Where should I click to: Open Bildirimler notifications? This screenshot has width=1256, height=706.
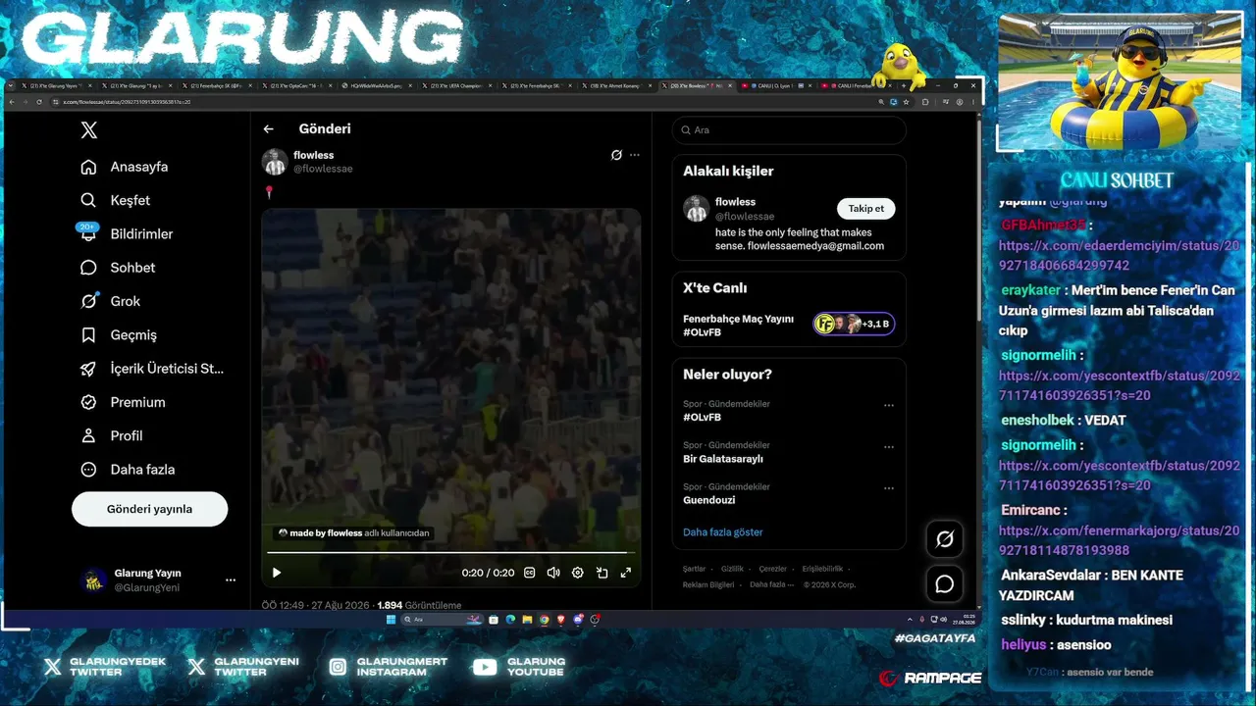coord(127,233)
